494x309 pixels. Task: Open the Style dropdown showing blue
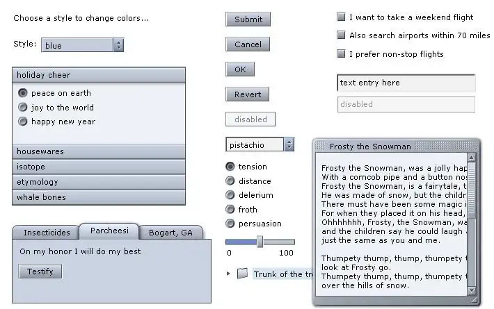(x=118, y=45)
